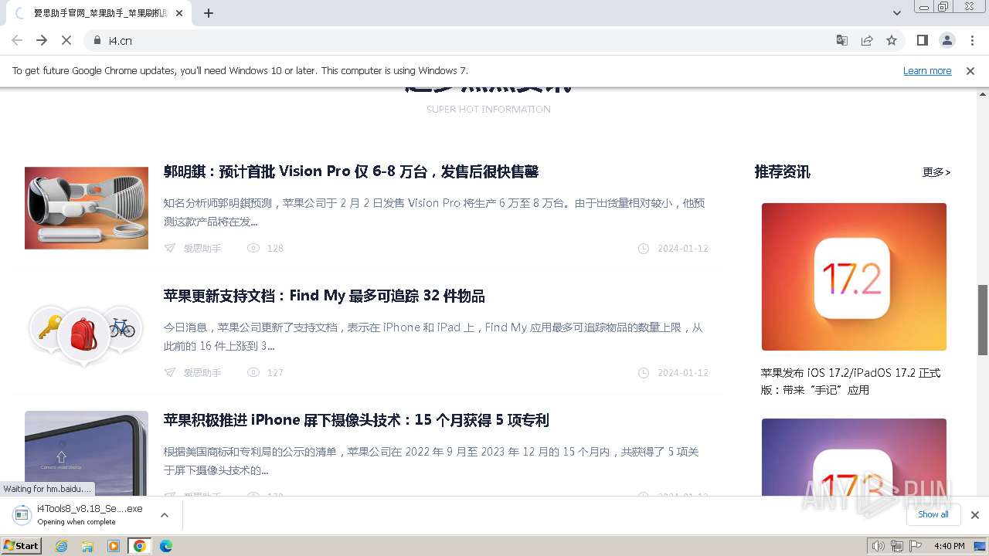This screenshot has width=989, height=556.
Task: Open iOS 17.3 recommended image
Action: point(854,457)
